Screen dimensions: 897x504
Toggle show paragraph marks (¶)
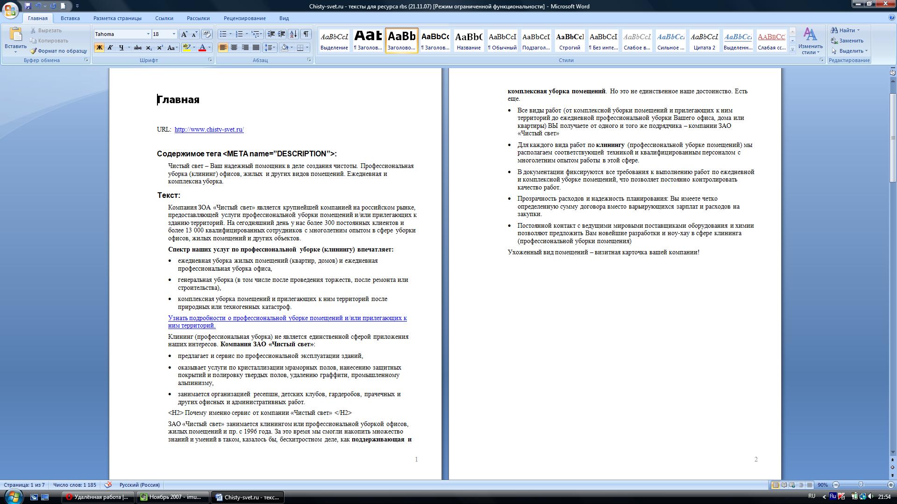pos(306,34)
